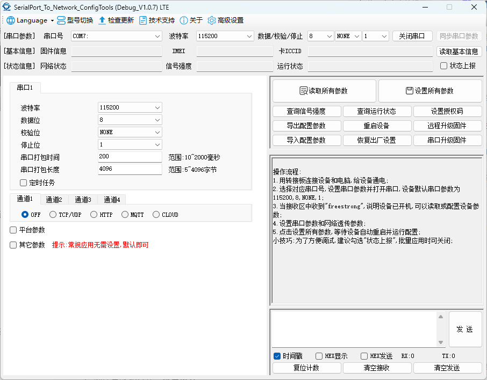487x380 pixels.
Task: Click the 恢复出厂设置 button
Action: coord(377,140)
